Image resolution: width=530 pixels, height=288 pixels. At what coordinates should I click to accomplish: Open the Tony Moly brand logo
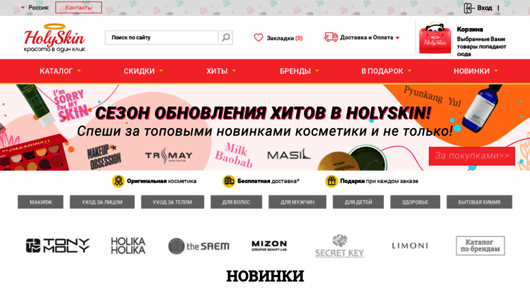(x=58, y=246)
